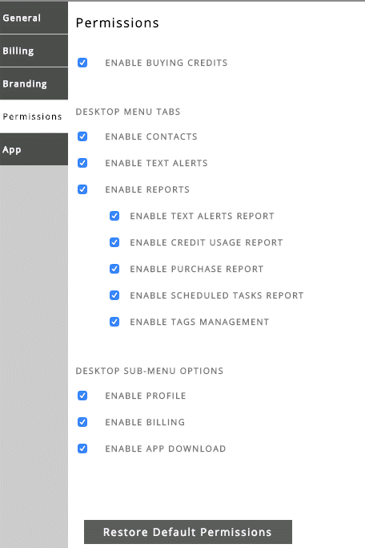The width and height of the screenshot is (365, 548).
Task: Toggle the Enable Contacts checkbox
Action: coord(82,136)
